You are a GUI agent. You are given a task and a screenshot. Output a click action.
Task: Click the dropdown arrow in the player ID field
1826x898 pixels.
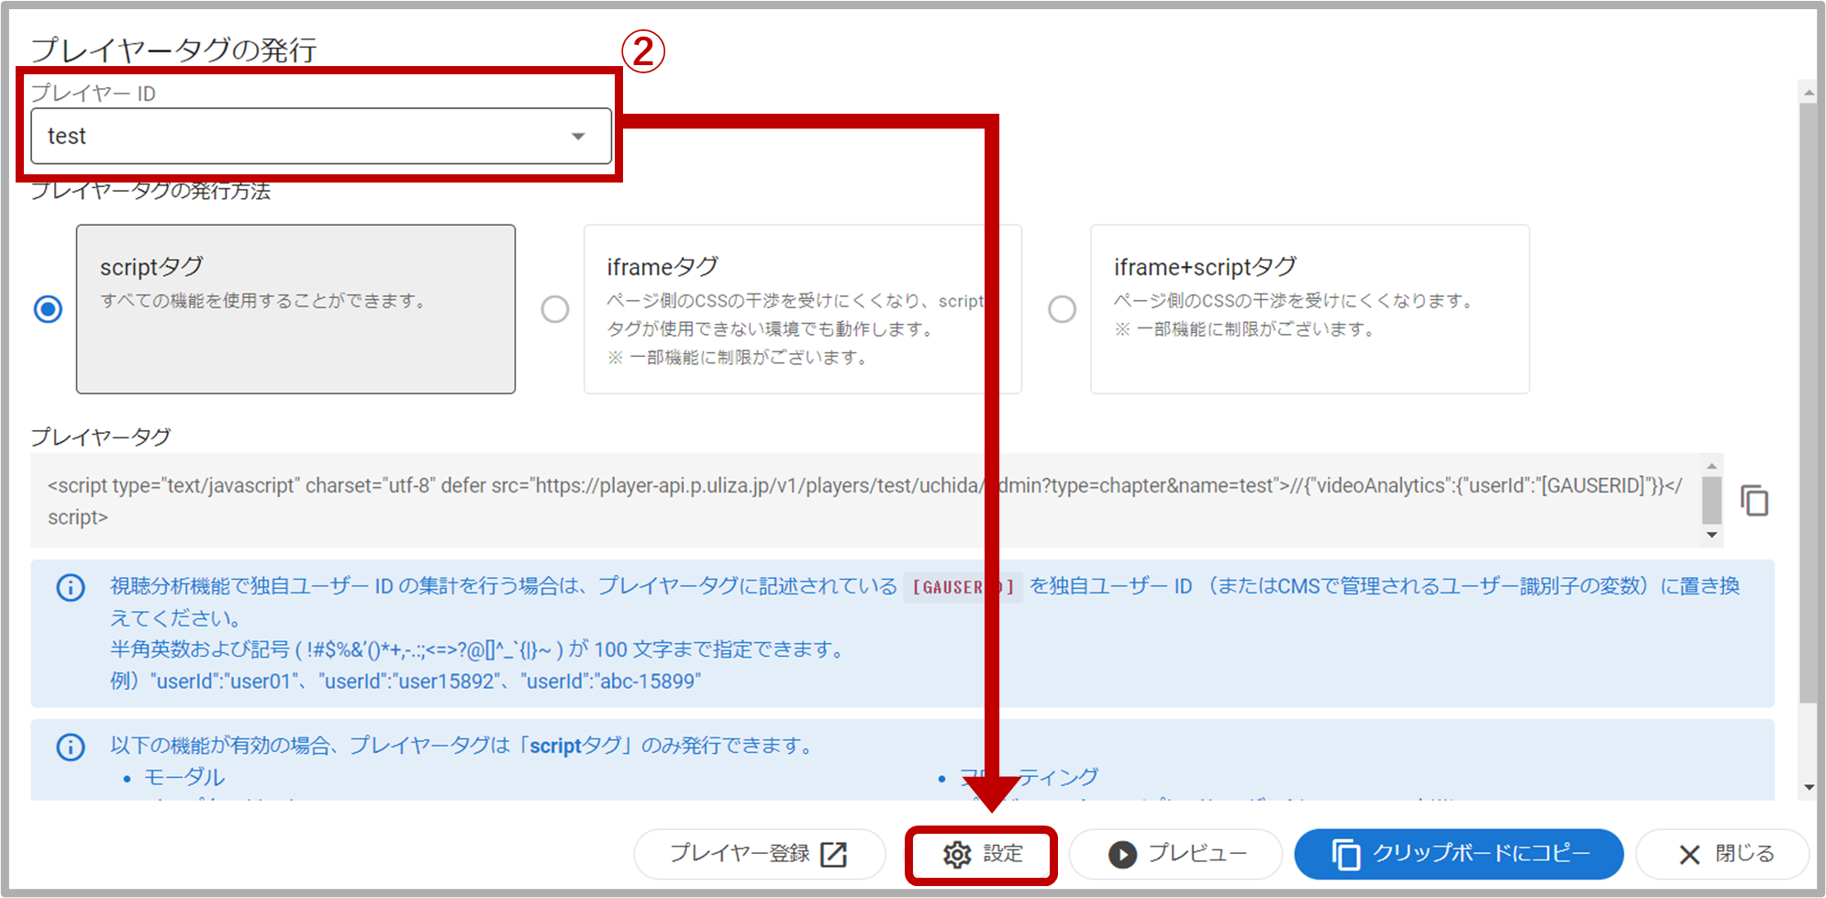578,137
